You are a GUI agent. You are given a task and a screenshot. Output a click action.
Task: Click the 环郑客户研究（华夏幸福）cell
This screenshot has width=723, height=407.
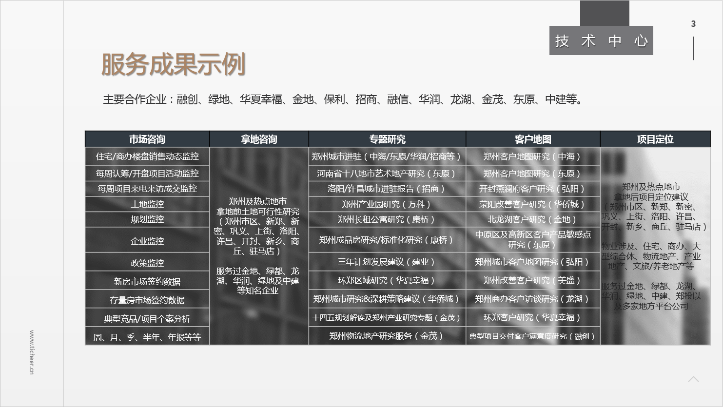tap(533, 317)
